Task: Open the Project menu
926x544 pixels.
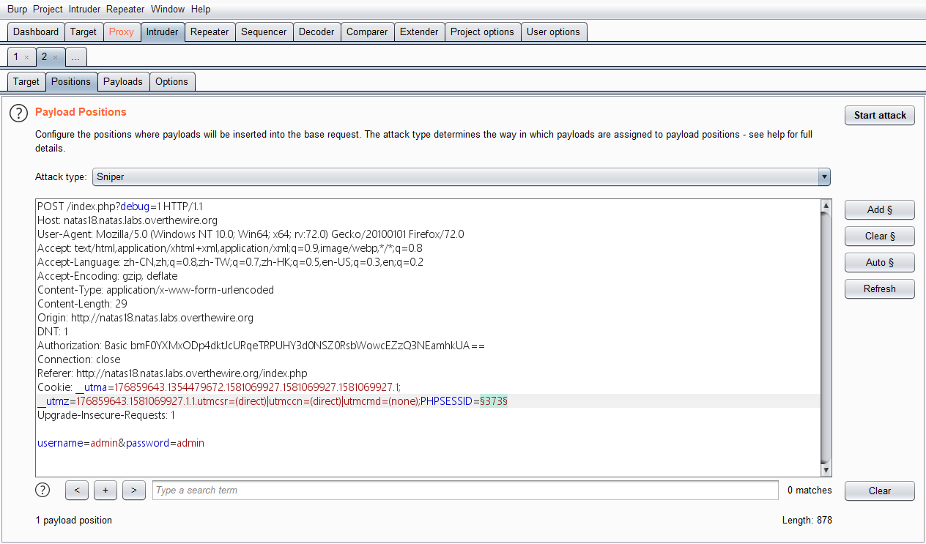Action: coord(48,10)
